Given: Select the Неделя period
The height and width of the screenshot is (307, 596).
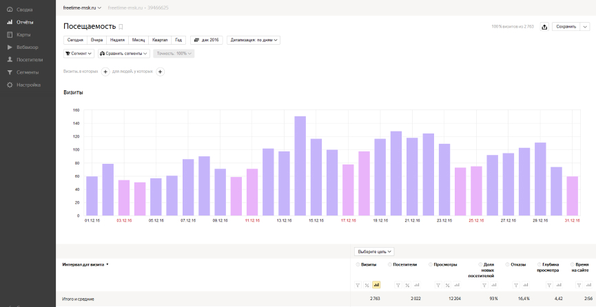Looking at the screenshot, I should tap(117, 40).
